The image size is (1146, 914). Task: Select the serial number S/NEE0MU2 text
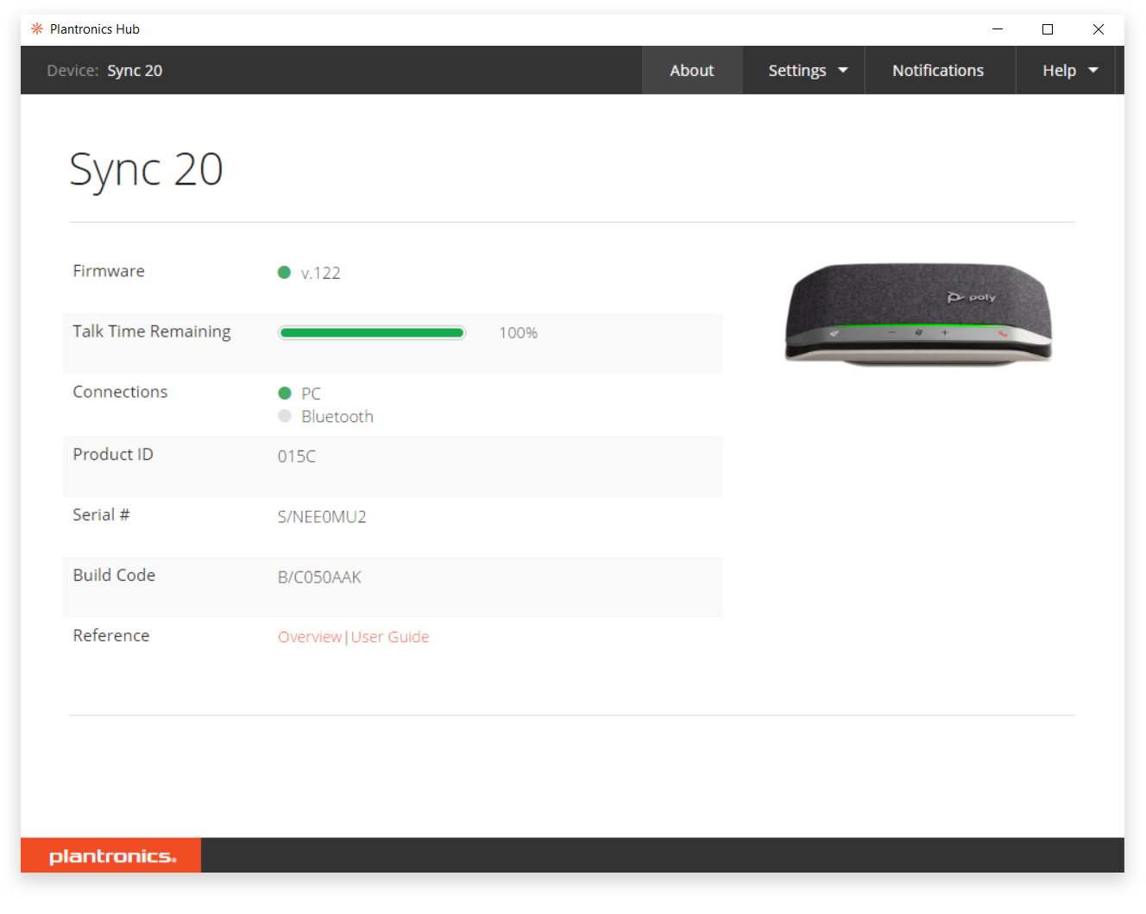(x=322, y=517)
